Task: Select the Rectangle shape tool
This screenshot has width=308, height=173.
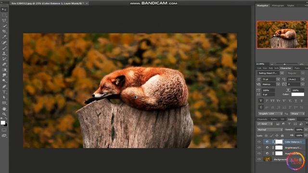Action: [4, 103]
